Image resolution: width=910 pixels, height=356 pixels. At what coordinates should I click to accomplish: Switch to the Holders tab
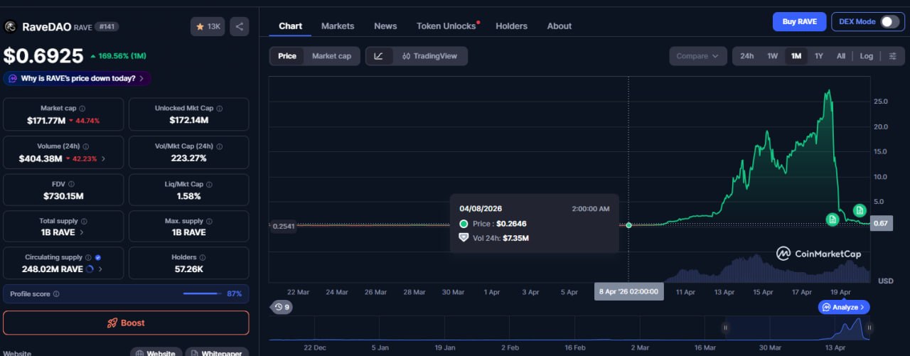coord(511,26)
